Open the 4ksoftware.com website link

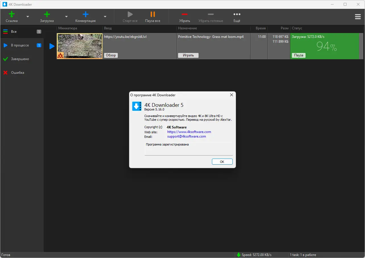coord(189,132)
